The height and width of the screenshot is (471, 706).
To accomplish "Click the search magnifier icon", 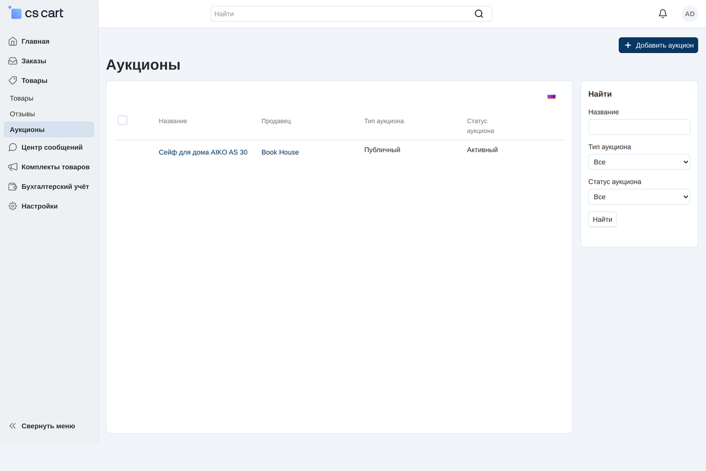I will 479,14.
